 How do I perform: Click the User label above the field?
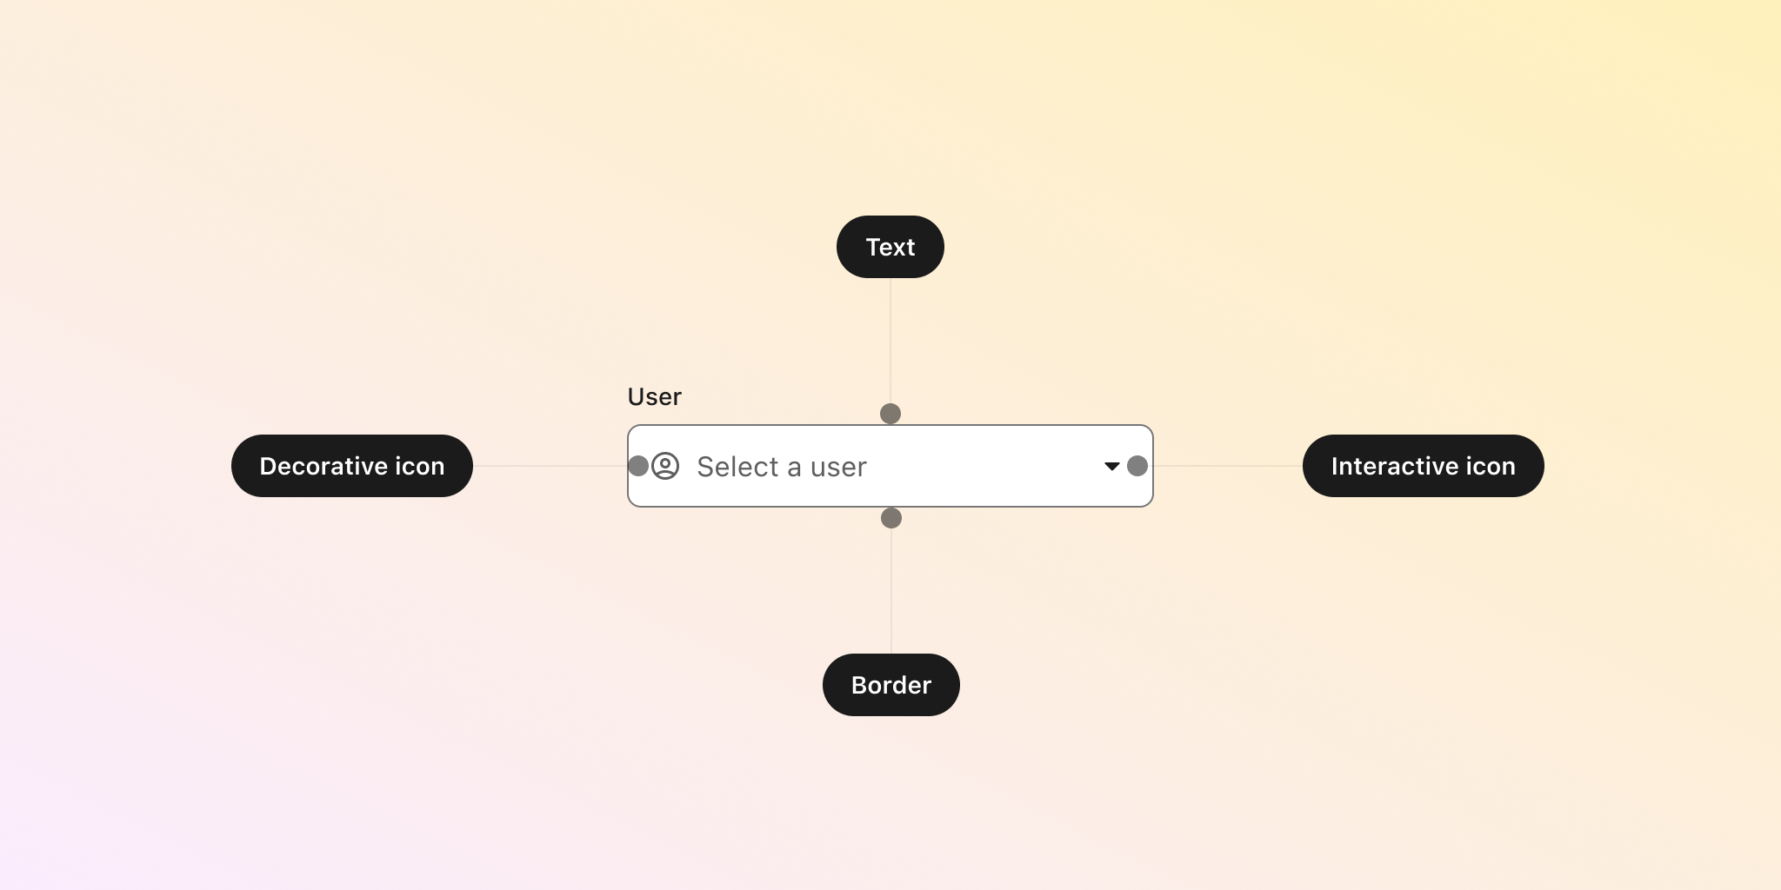coord(655,396)
